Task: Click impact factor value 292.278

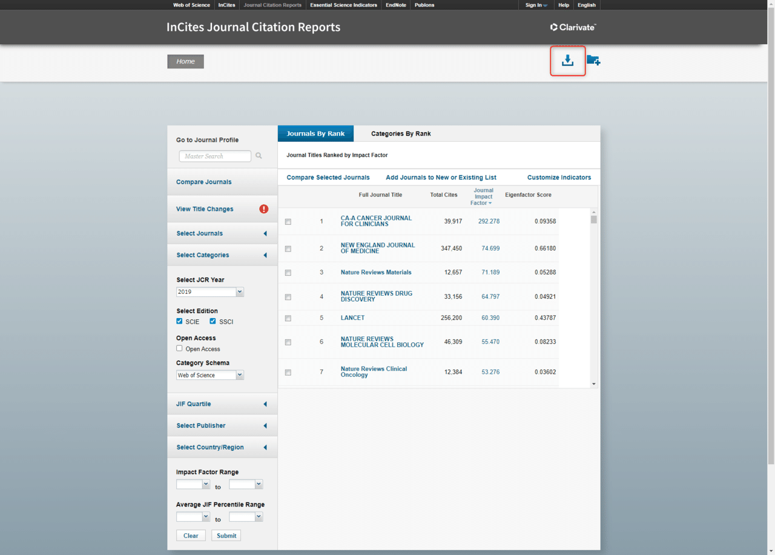Action: [489, 221]
